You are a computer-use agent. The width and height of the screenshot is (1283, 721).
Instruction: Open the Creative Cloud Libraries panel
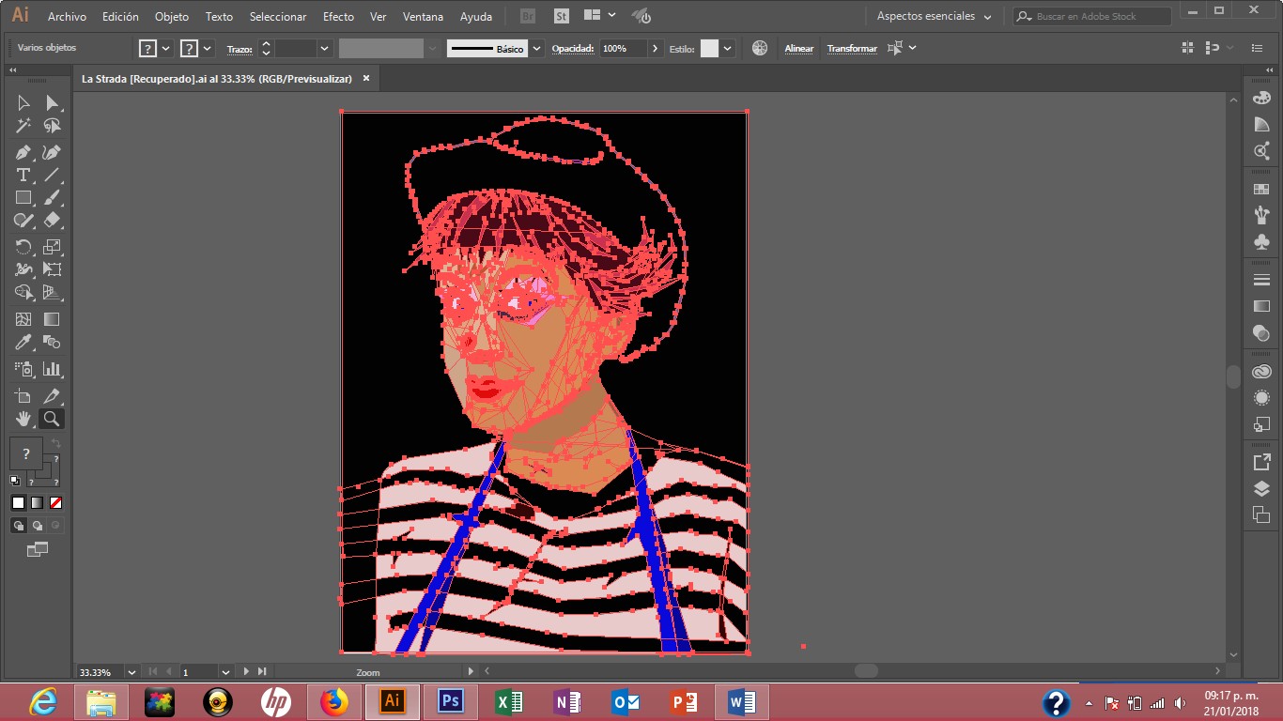click(x=1261, y=372)
